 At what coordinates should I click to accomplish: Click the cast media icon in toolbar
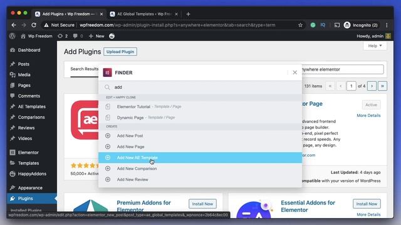[337, 25]
